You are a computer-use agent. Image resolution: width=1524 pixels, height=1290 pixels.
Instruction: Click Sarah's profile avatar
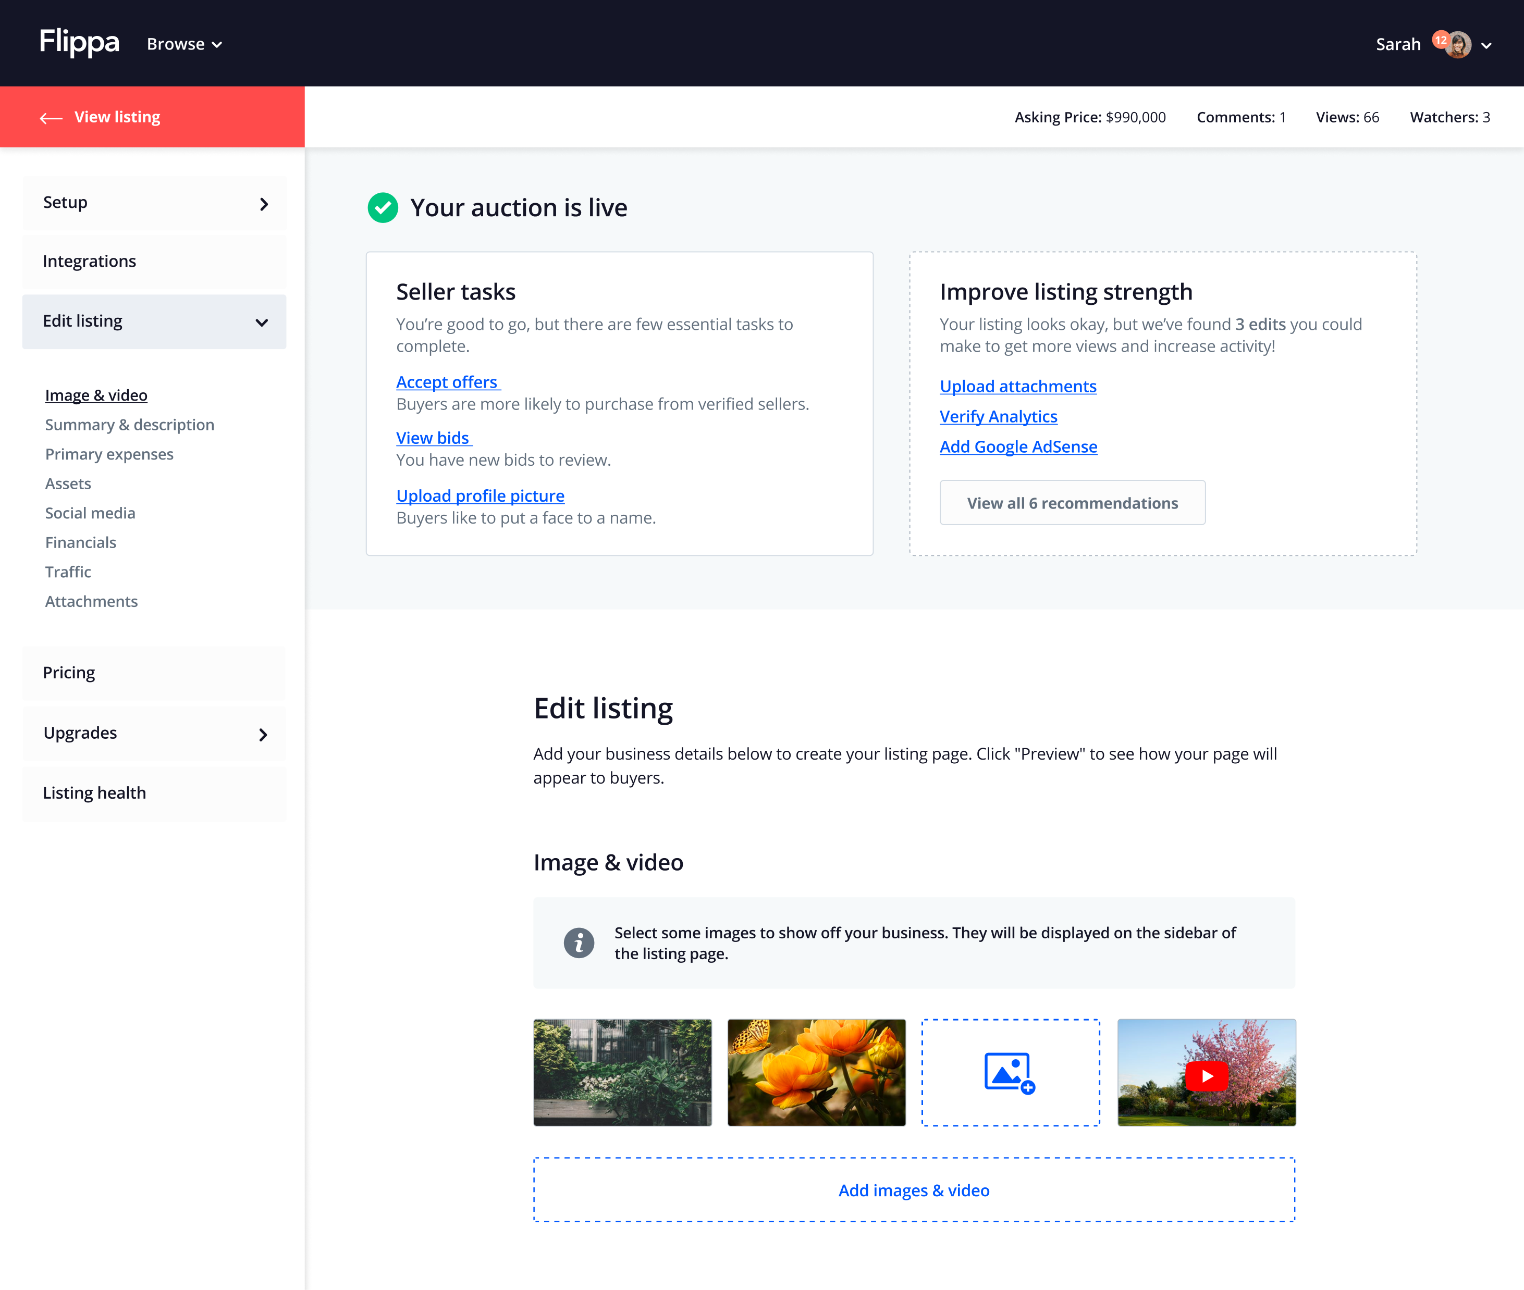[1458, 45]
